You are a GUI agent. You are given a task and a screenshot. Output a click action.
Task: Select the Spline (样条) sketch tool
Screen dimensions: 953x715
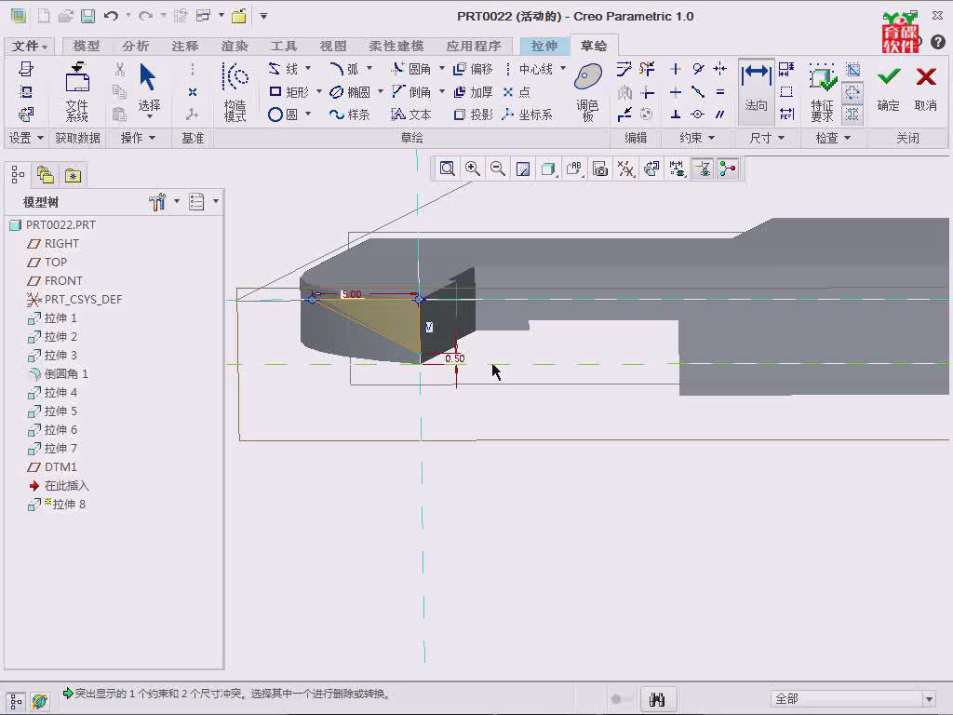point(350,115)
